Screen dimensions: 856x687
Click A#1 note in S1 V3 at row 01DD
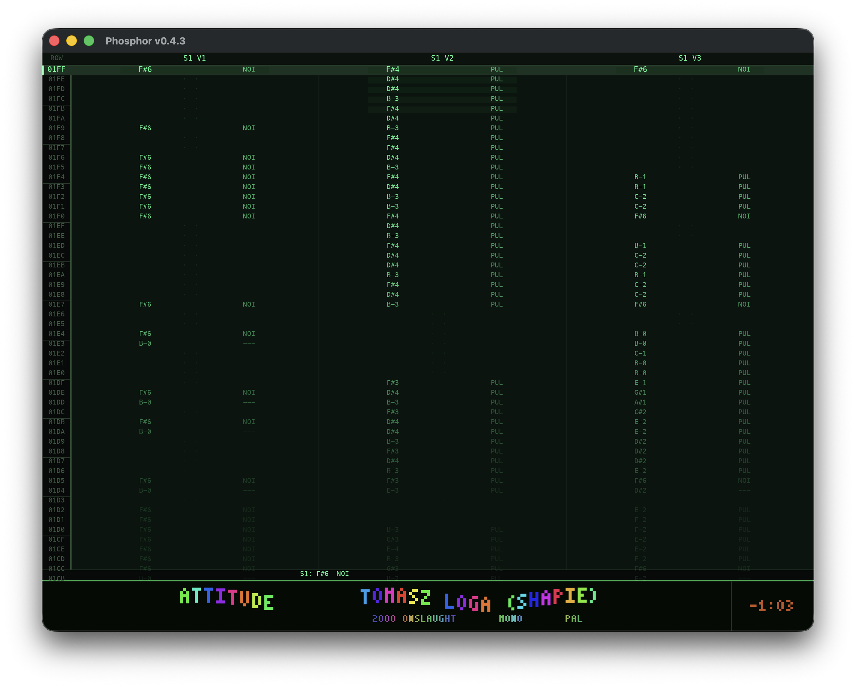pyautogui.click(x=640, y=402)
